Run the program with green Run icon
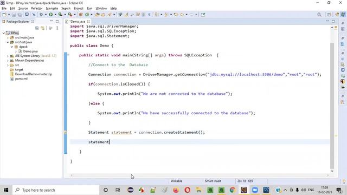The image size is (347, 195). (x=50, y=15)
